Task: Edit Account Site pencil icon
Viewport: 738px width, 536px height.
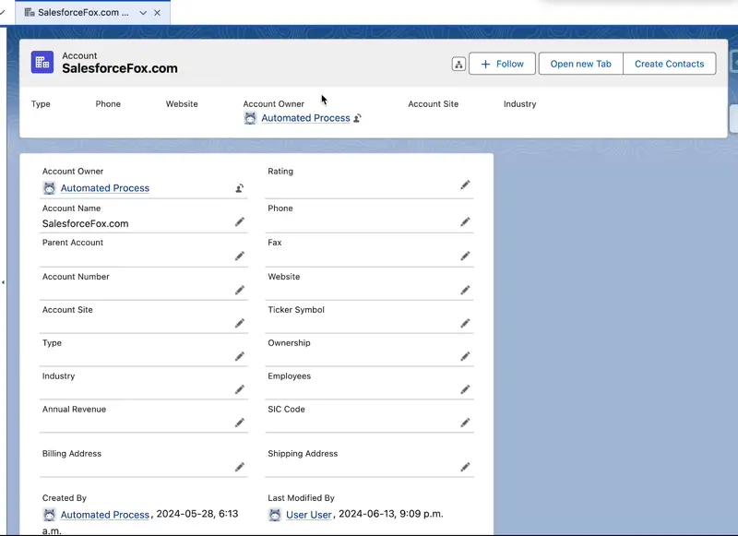Action: [x=240, y=323]
